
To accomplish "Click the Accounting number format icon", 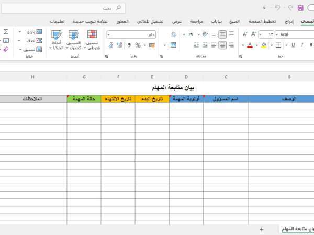I will 152,45.
